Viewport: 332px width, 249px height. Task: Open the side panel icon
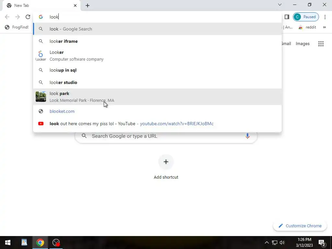pos(287,17)
